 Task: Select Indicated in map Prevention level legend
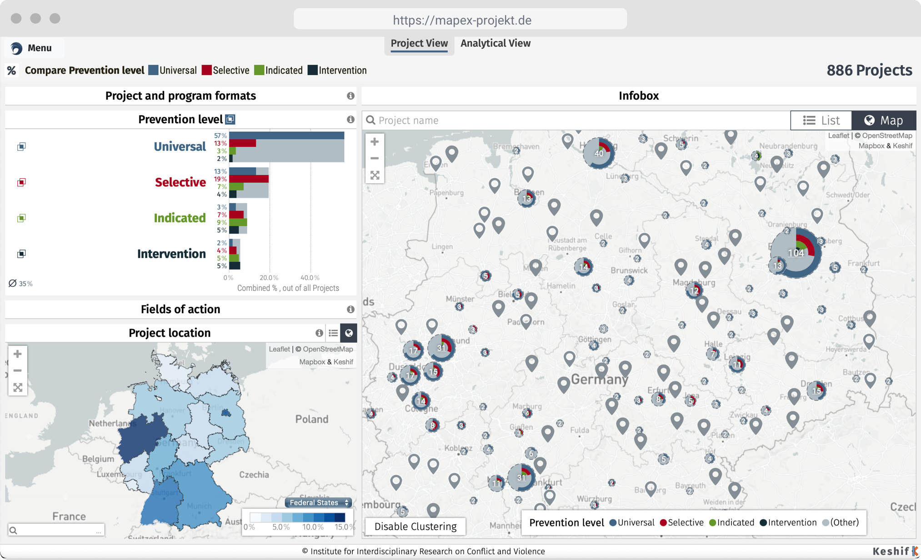pos(731,523)
